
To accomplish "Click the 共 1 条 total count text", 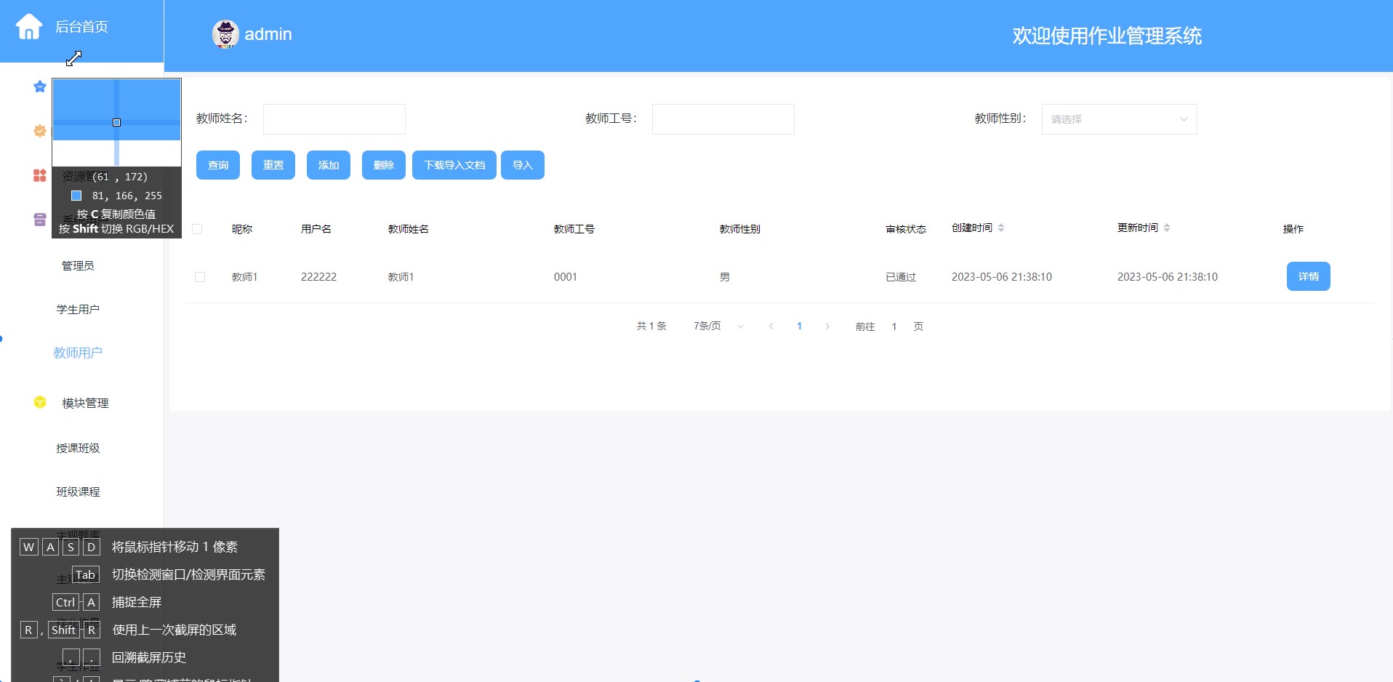I will pyautogui.click(x=651, y=326).
